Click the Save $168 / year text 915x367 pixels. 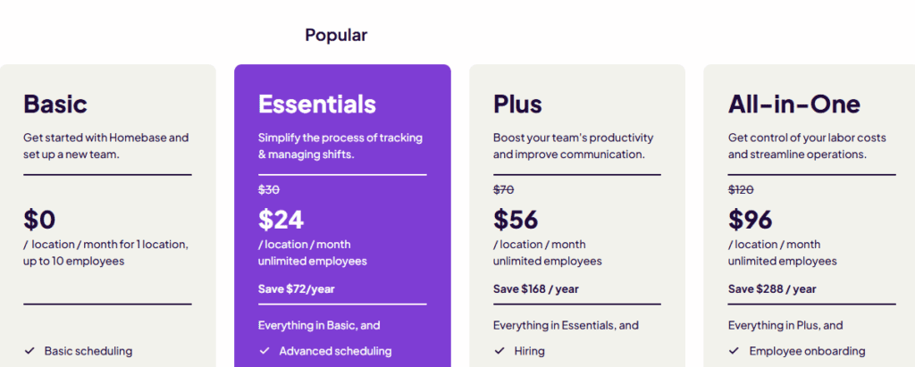[536, 288]
